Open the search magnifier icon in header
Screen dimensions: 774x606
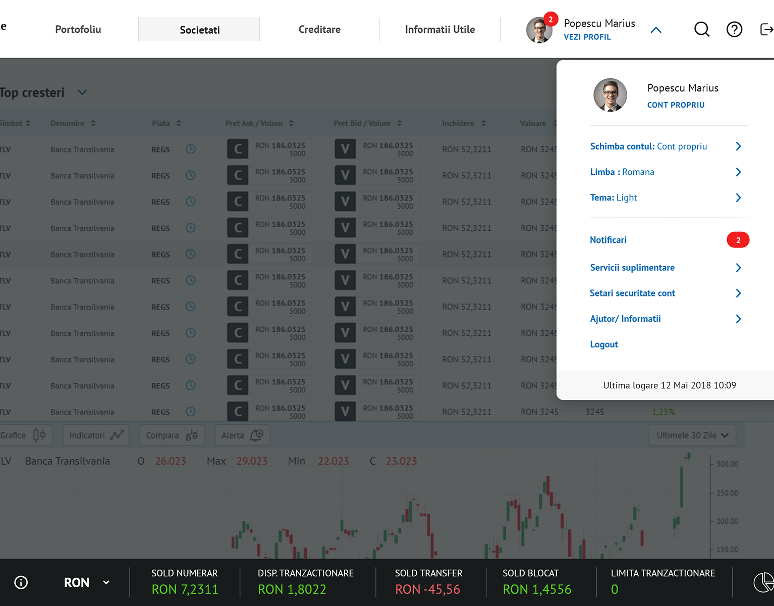[702, 29]
